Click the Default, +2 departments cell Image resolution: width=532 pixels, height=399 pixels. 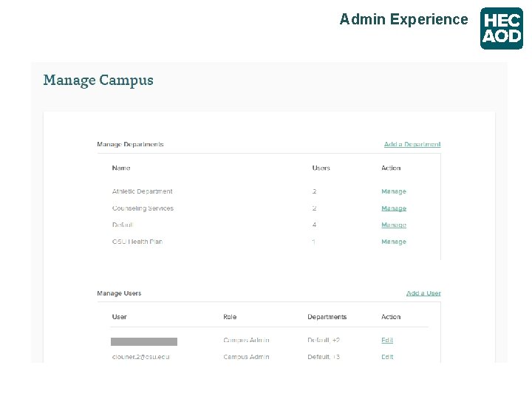point(324,340)
